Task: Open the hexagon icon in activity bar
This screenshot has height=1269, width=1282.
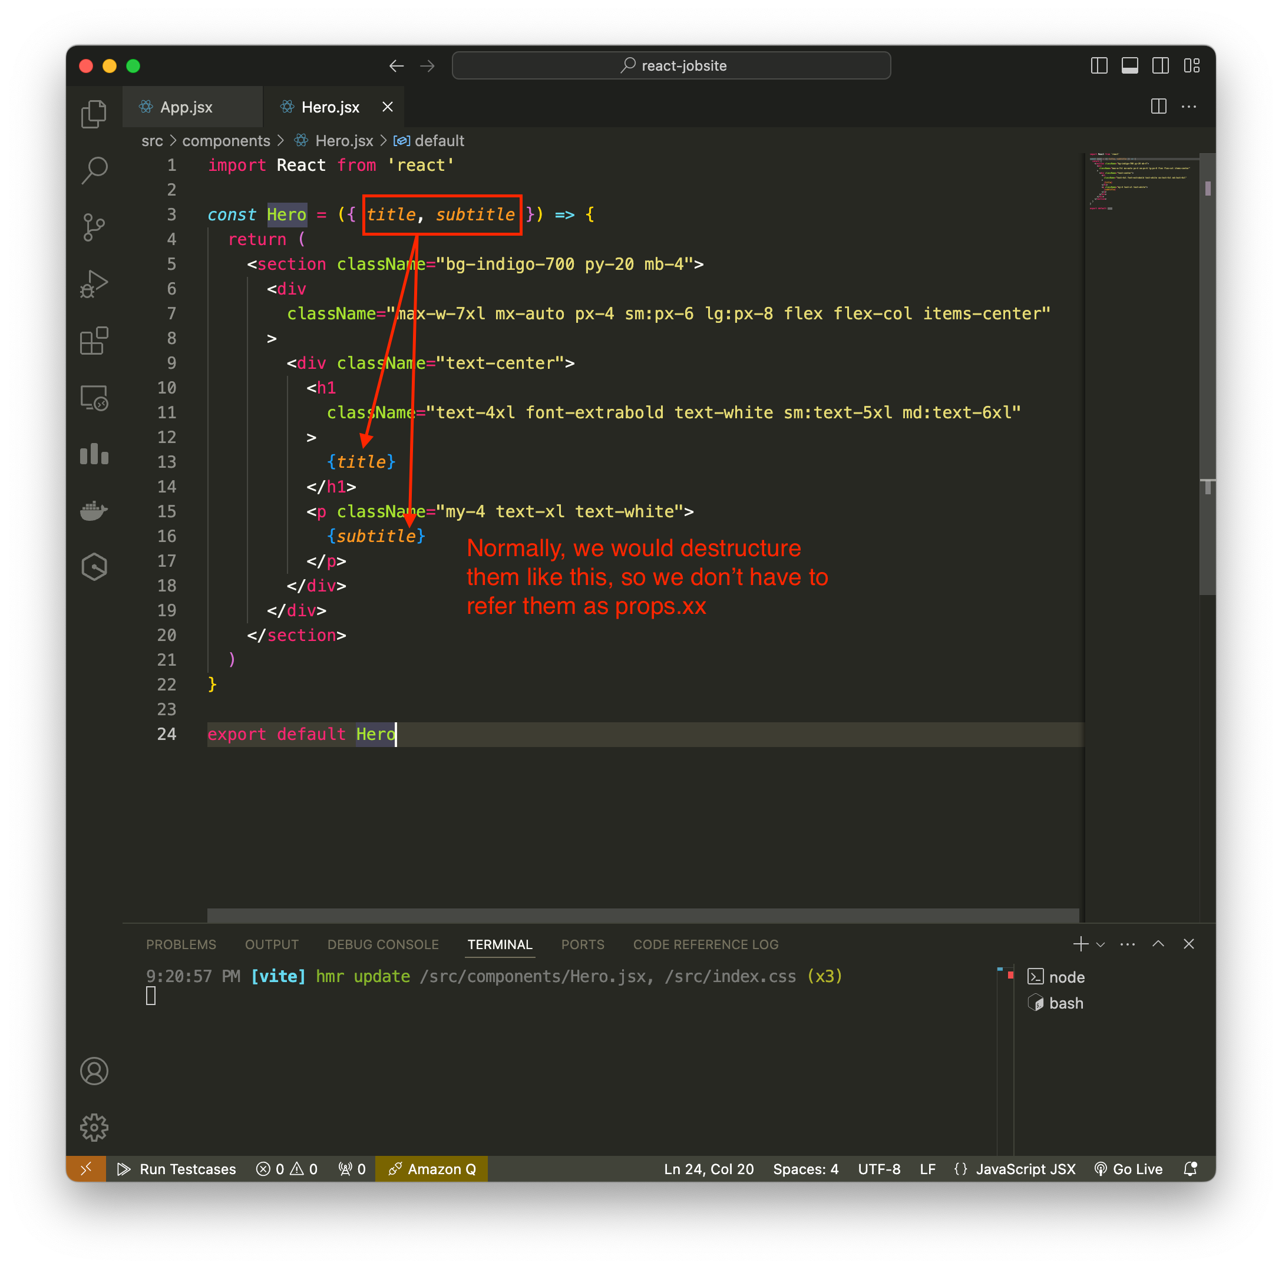Action: (94, 567)
